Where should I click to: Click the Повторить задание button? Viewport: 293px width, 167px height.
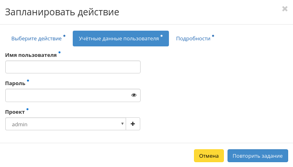click(x=257, y=156)
